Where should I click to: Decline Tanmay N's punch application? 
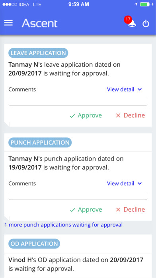131,209
